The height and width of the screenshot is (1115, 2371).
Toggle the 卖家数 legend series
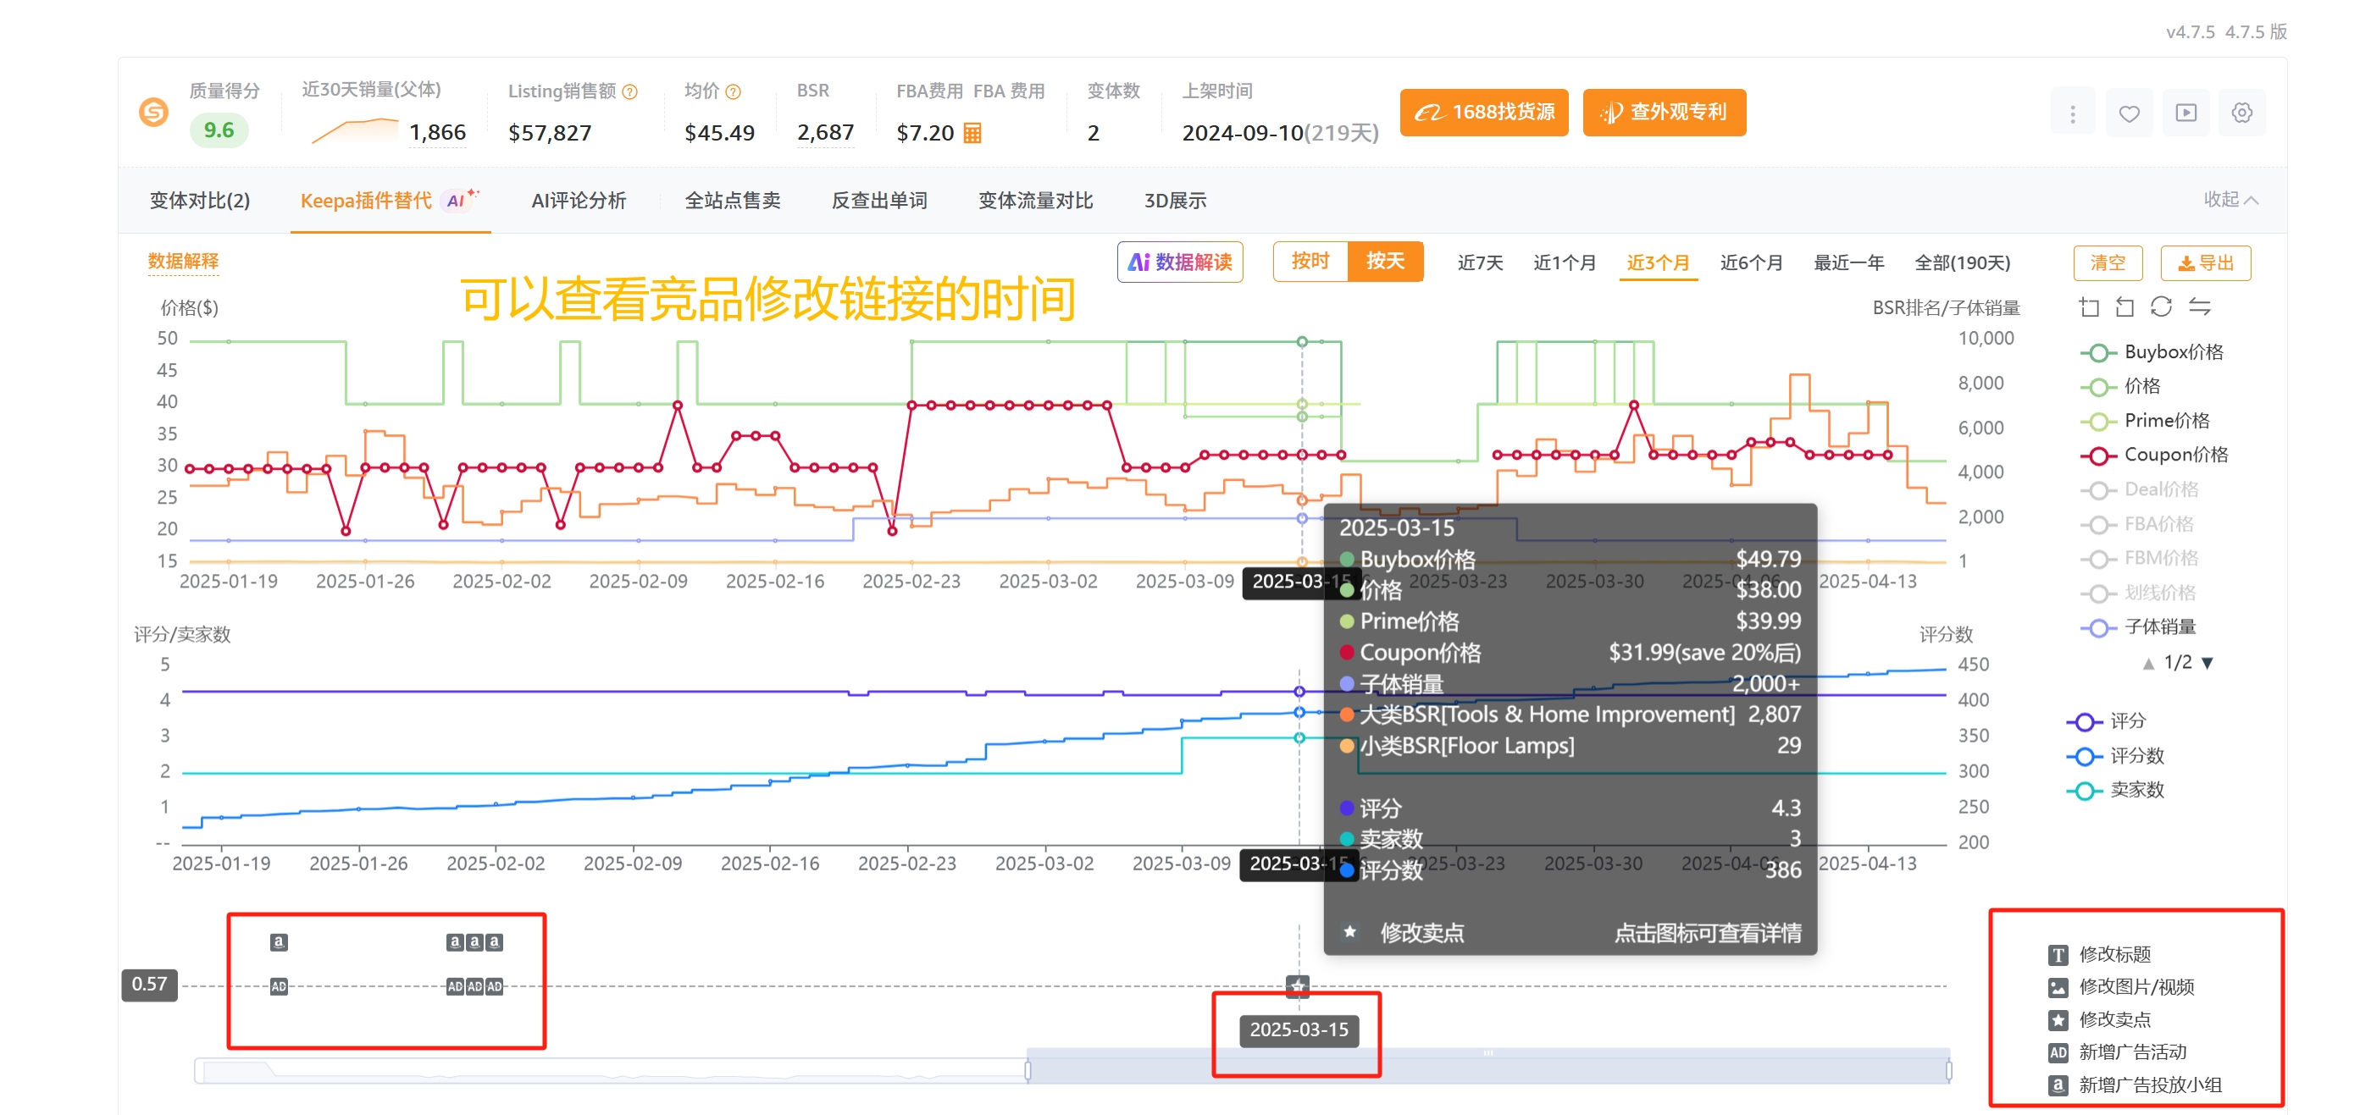(2115, 790)
